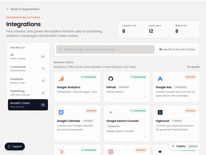Click the Google Ads logo icon
206x155 pixels.
[160, 79]
